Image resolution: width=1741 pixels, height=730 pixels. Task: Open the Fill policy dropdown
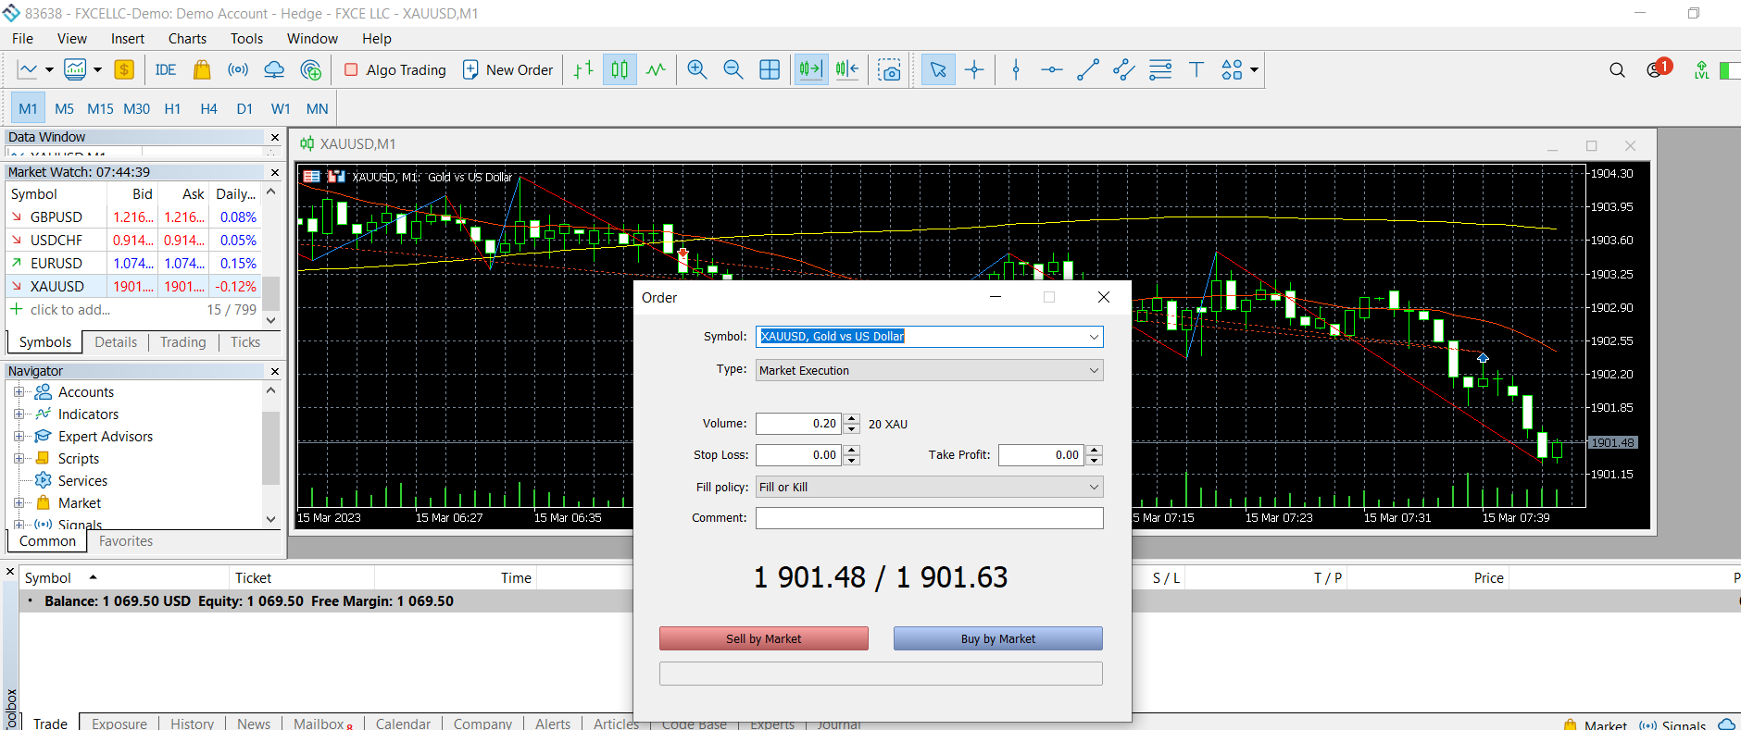coord(929,488)
